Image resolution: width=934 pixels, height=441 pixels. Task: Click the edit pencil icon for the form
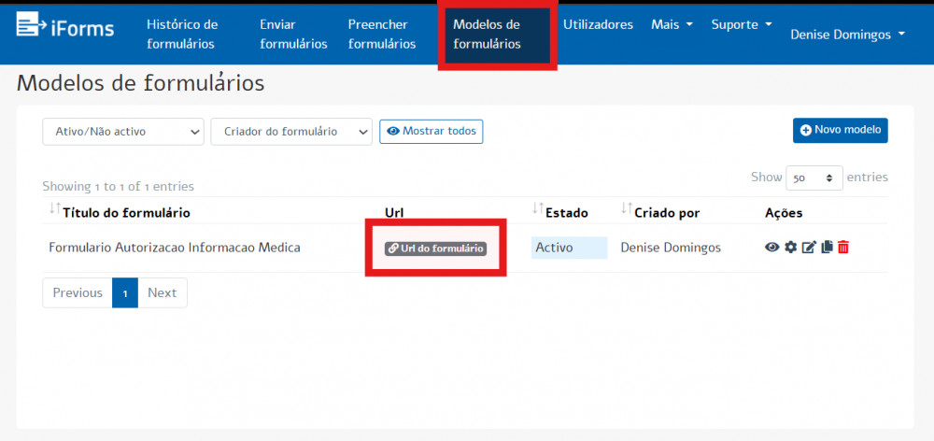(x=809, y=248)
